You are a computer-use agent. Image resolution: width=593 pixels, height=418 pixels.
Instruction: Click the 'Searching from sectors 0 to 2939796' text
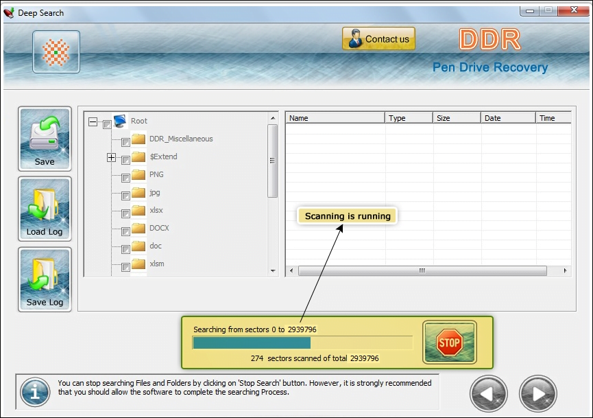tap(255, 329)
